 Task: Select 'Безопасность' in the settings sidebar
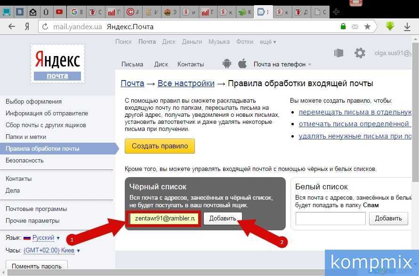(x=24, y=160)
